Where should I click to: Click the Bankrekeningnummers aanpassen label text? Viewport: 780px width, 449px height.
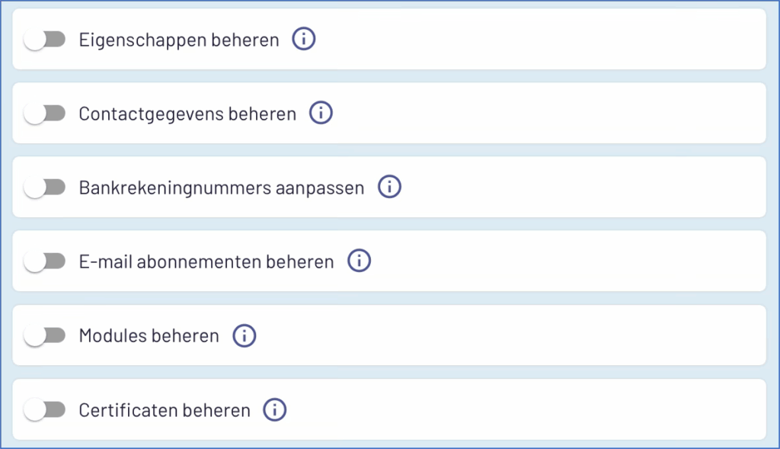point(222,188)
